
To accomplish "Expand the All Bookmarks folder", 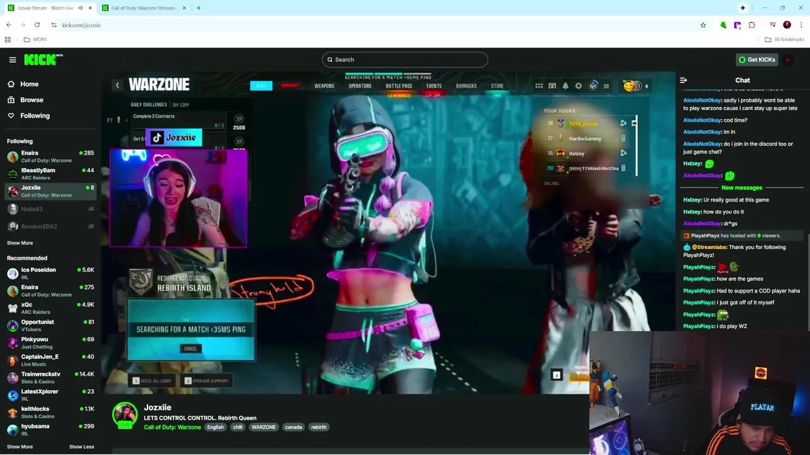I will click(784, 39).
